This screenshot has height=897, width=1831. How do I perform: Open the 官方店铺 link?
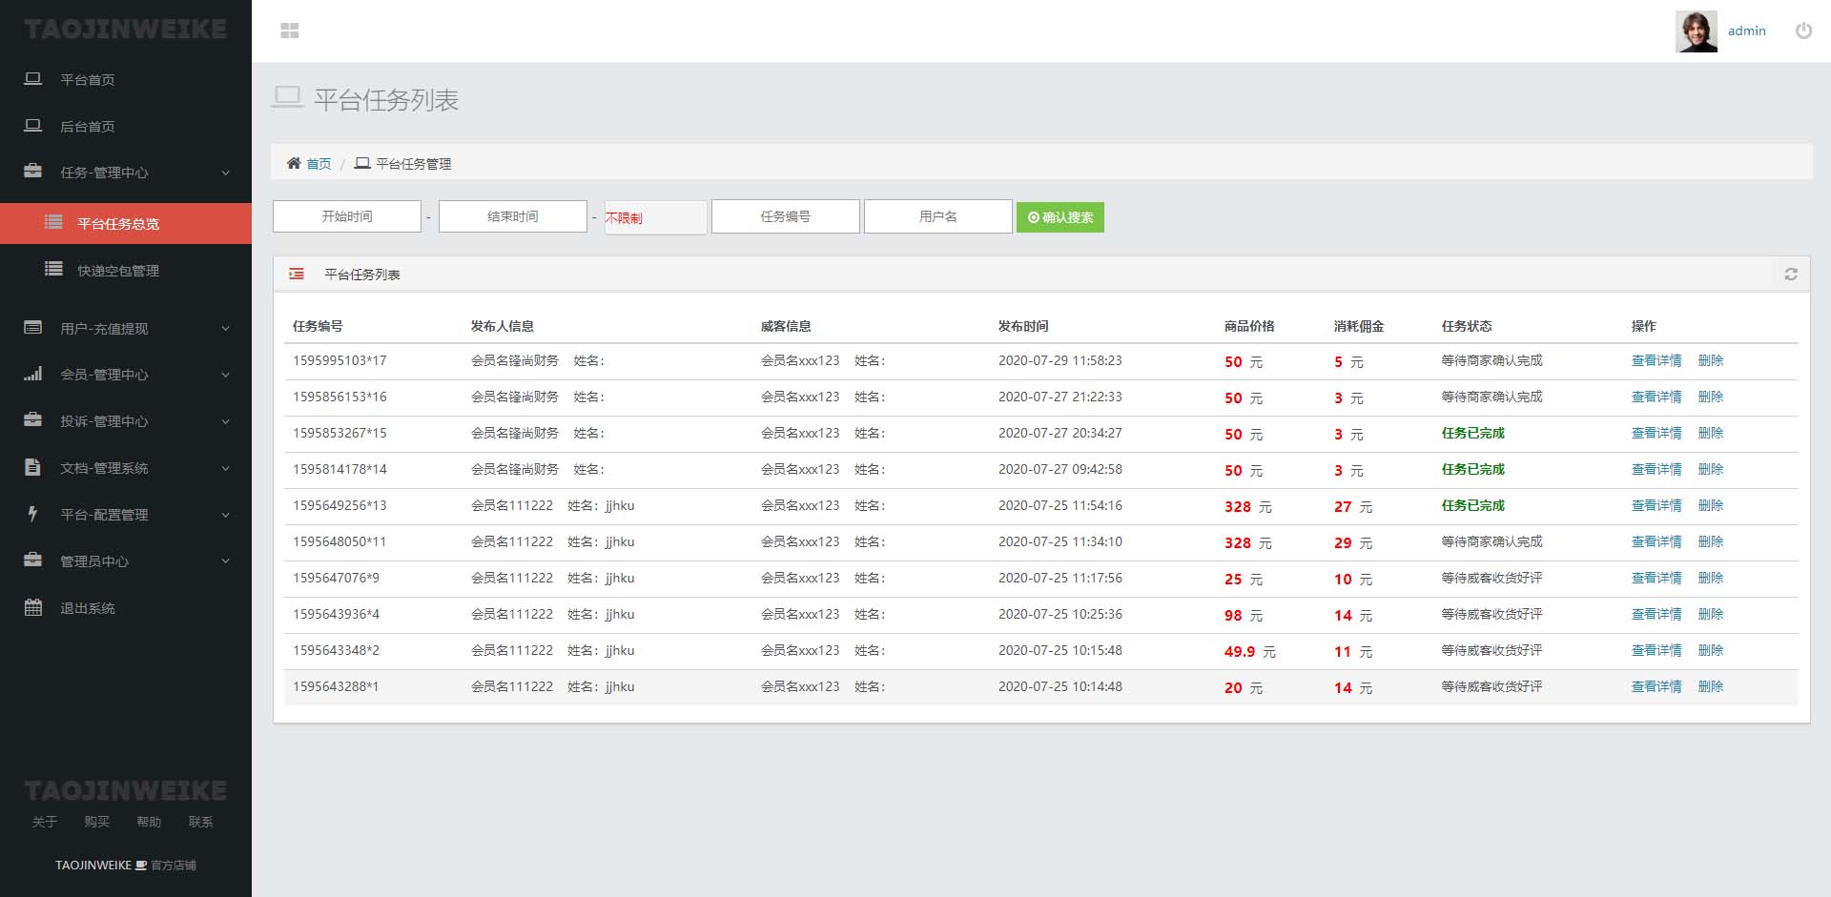point(174,866)
